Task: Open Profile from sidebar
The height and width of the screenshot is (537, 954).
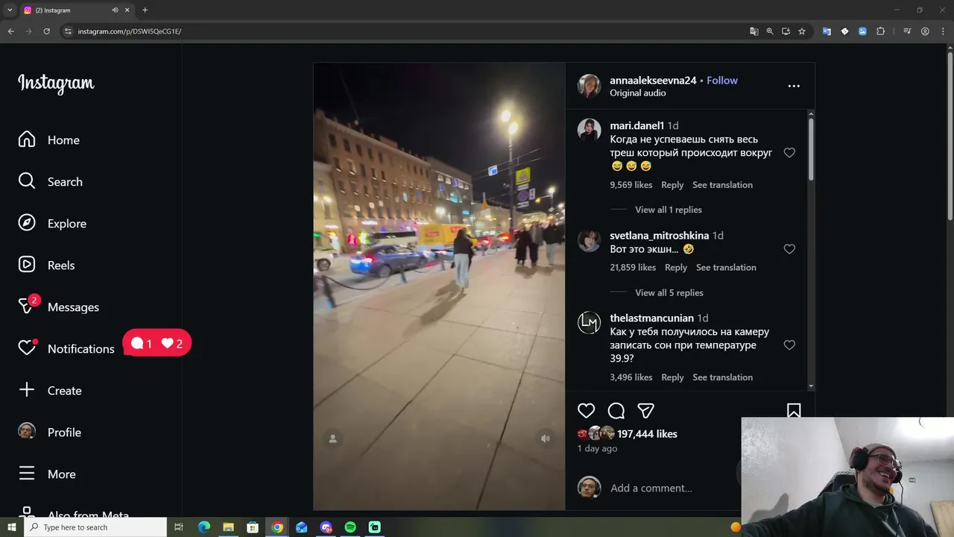Action: 49,433
